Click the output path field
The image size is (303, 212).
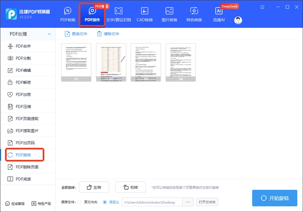[152, 202]
